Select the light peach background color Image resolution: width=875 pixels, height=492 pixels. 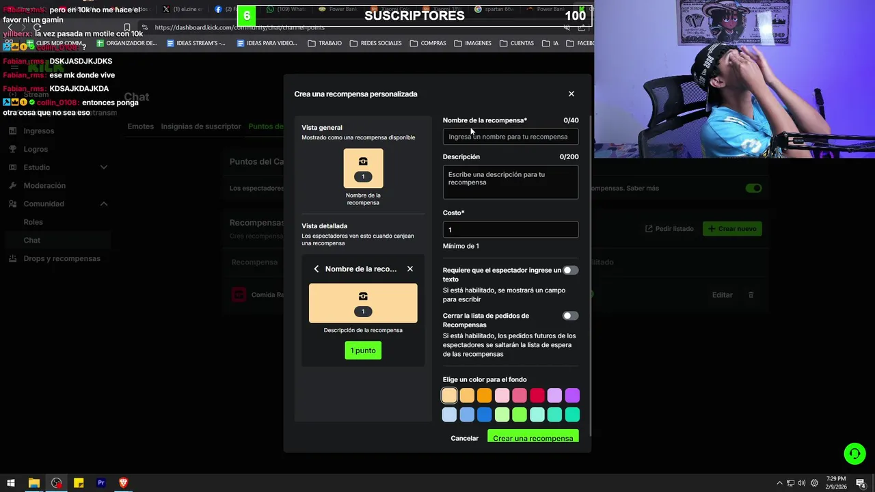pyautogui.click(x=449, y=396)
